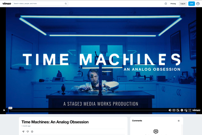Image resolution: width=202 pixels, height=135 pixels.
Task: Click the video title Time Machines: An Analog Obsession
Action: pyautogui.click(x=55, y=122)
